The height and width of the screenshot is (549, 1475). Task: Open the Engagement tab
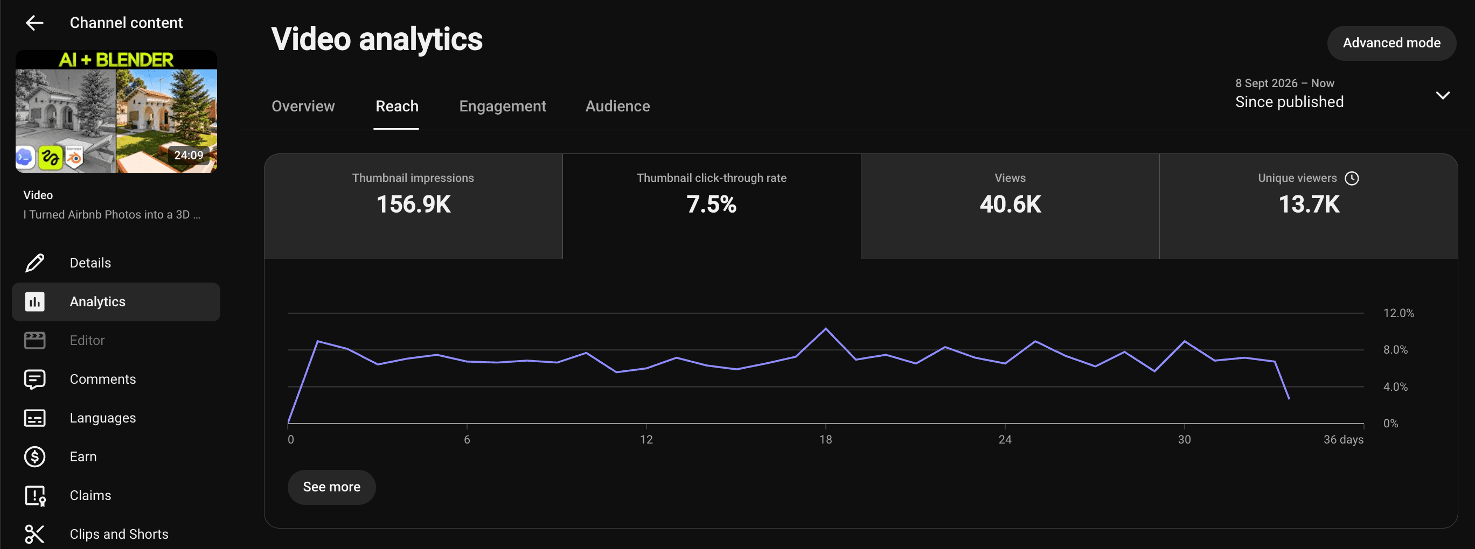[503, 107]
